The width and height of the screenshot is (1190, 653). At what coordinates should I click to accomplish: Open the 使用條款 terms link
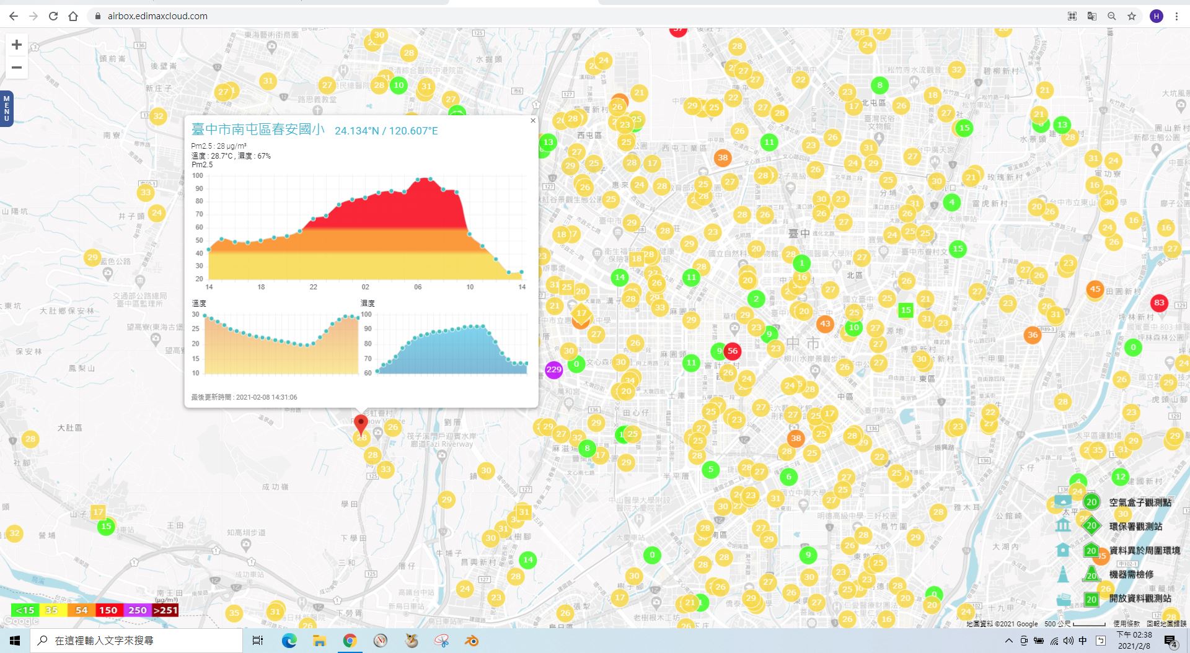click(x=1126, y=624)
